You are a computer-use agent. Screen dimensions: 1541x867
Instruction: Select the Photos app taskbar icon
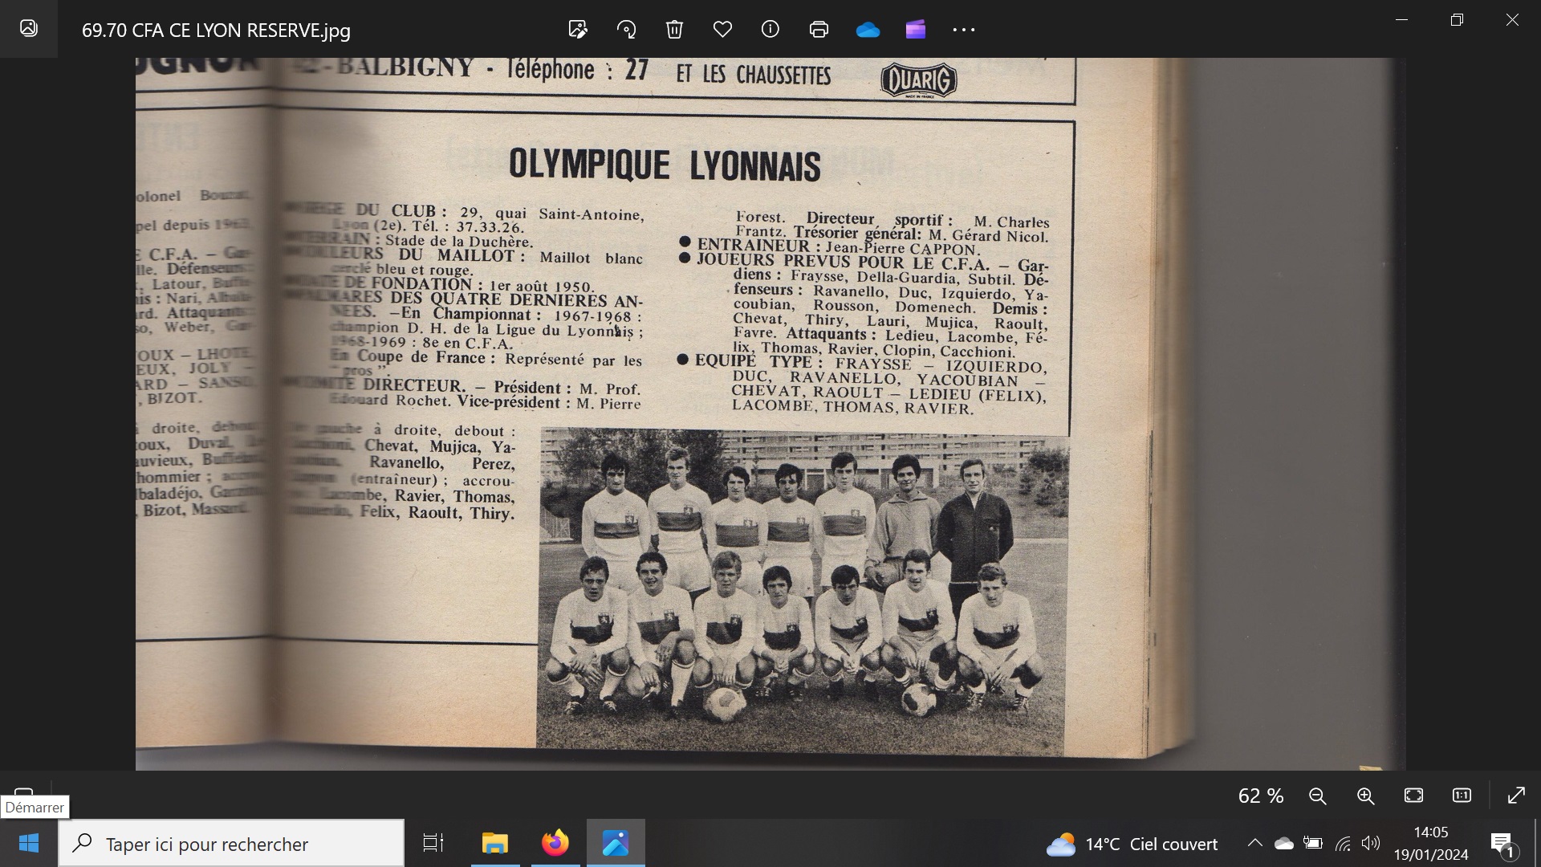tap(616, 843)
